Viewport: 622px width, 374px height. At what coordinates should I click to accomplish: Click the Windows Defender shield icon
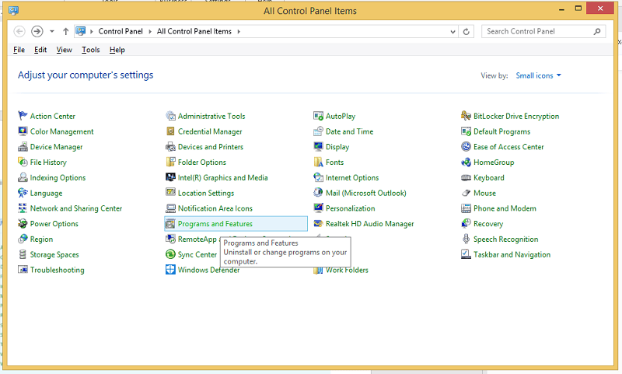coord(170,270)
